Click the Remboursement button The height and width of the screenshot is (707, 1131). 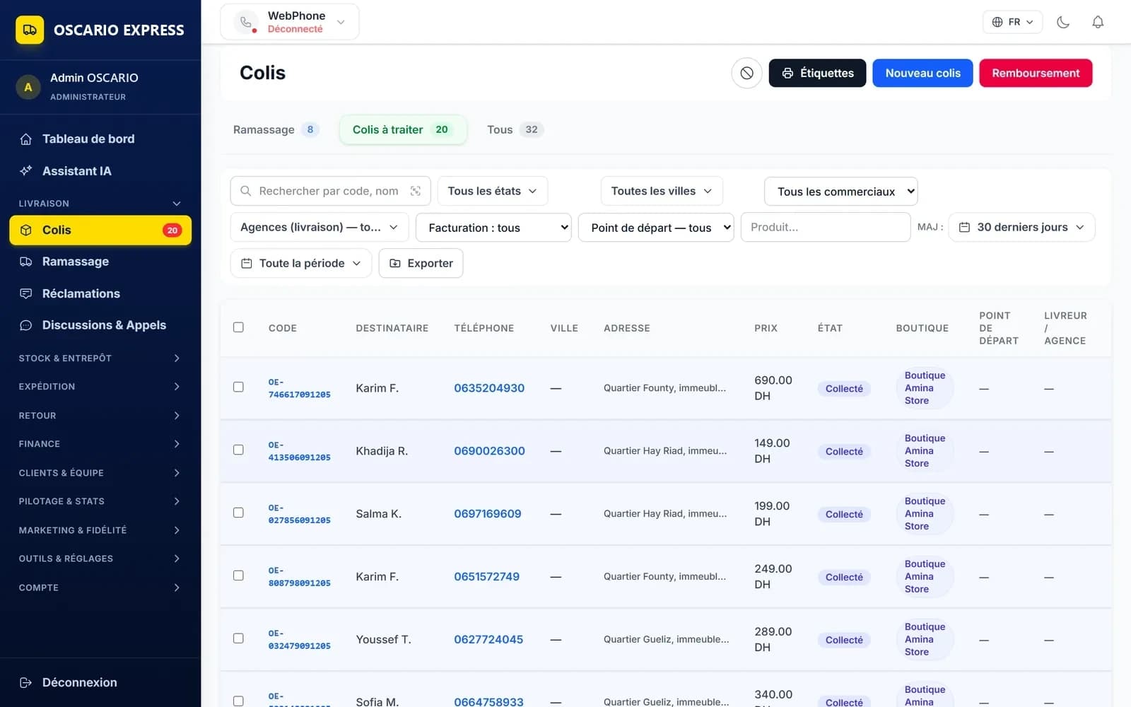[1036, 73]
